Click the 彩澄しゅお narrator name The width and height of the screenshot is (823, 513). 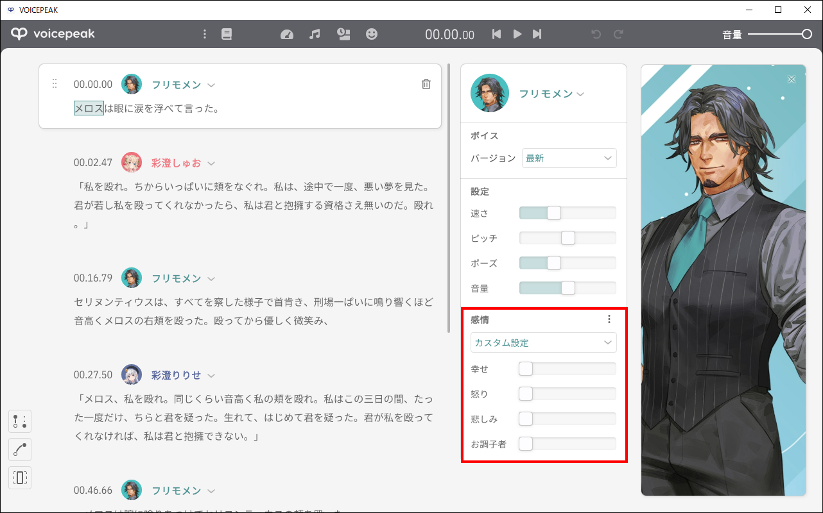pyautogui.click(x=176, y=162)
